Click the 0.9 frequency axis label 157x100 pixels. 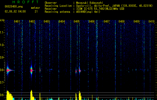point(2,57)
